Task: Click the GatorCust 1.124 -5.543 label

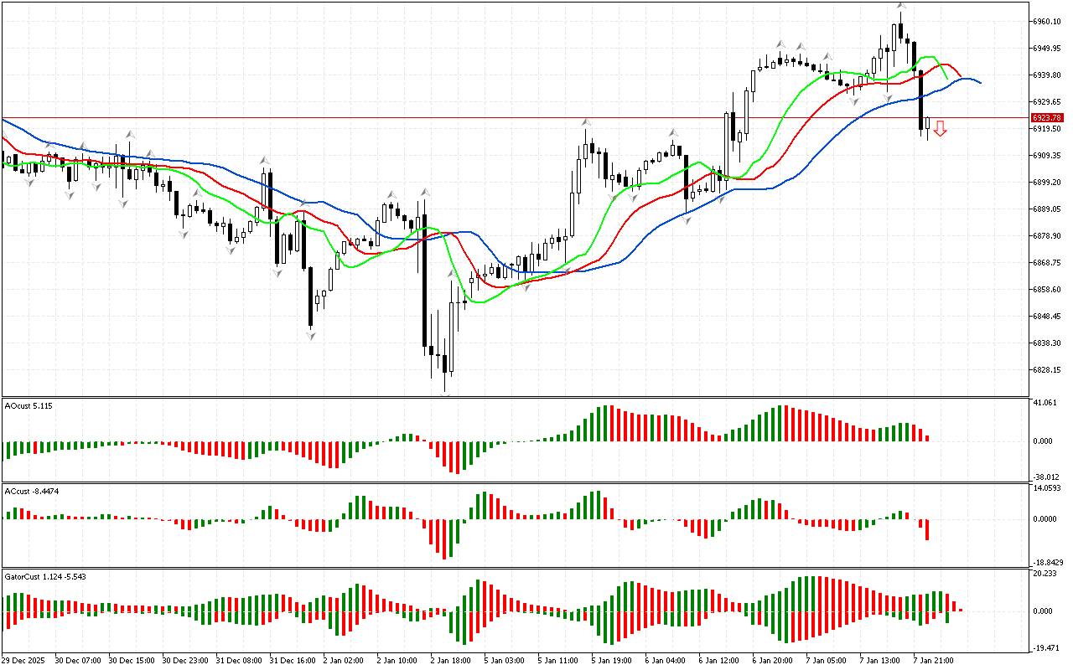Action: 45,576
